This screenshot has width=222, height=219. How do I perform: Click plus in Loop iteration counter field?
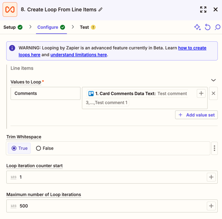(x=211, y=177)
